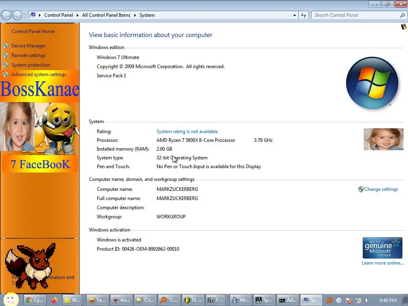Click the MARKZUCKERBERG value beside Computer name

point(177,189)
